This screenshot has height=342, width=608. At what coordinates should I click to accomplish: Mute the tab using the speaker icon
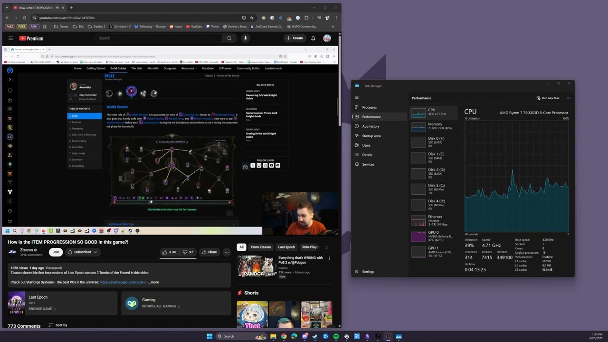[x=57, y=8]
